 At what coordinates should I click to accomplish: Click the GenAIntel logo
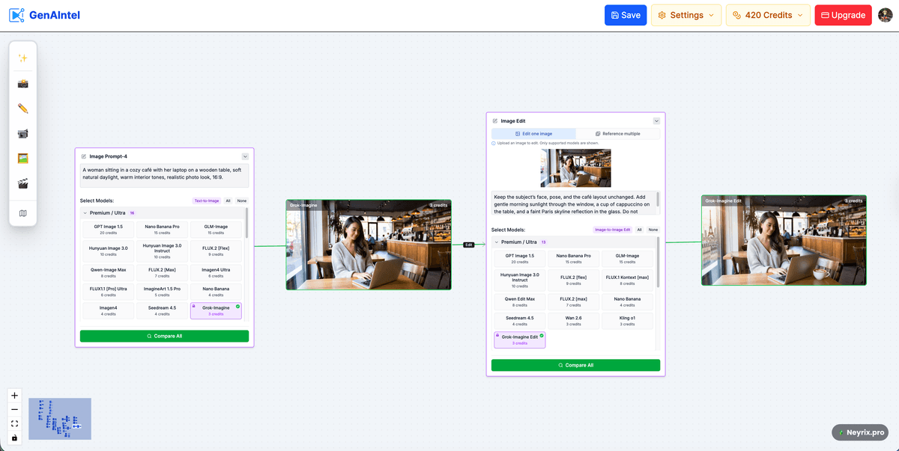click(x=44, y=15)
